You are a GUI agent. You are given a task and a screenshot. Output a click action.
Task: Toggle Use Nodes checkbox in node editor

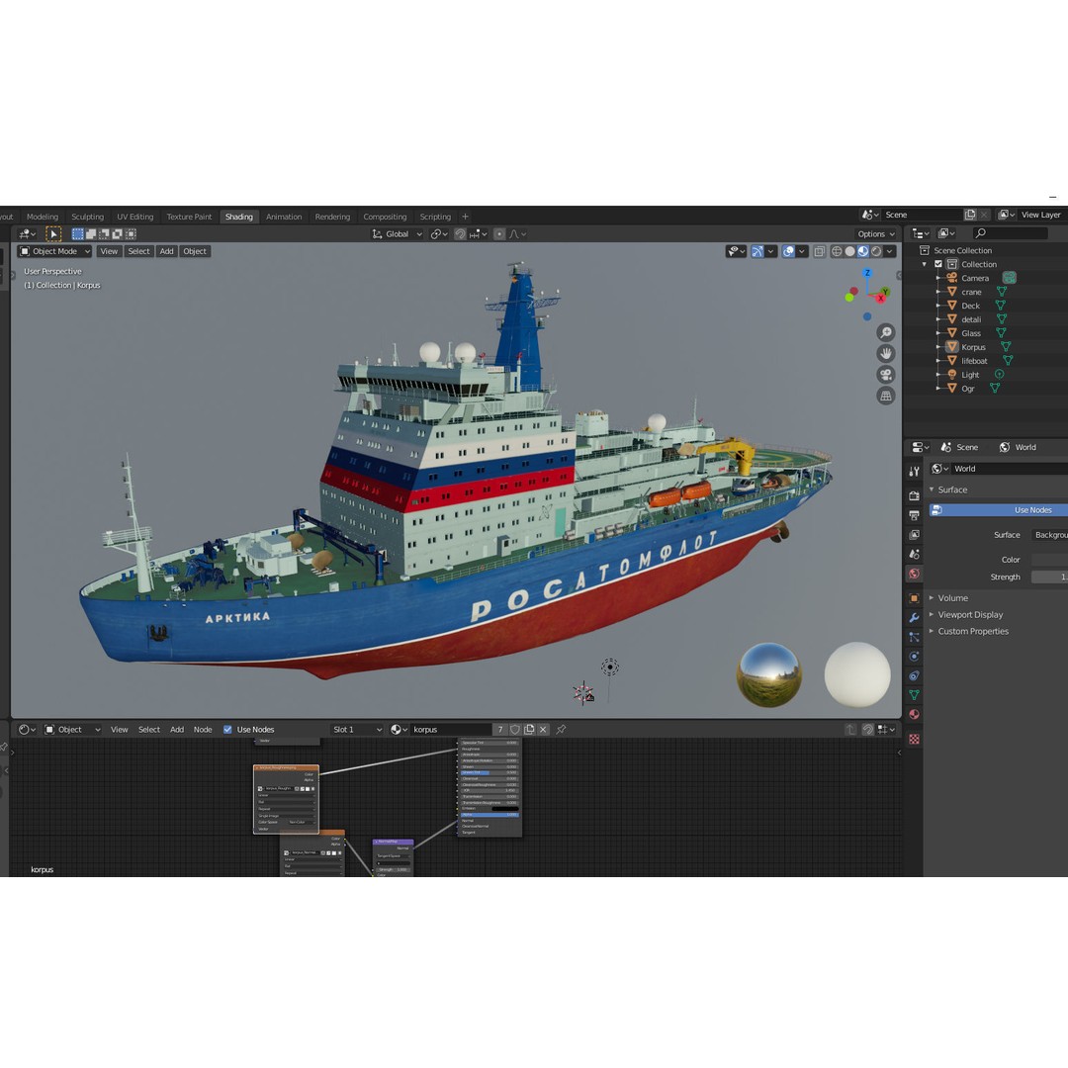[x=227, y=730]
